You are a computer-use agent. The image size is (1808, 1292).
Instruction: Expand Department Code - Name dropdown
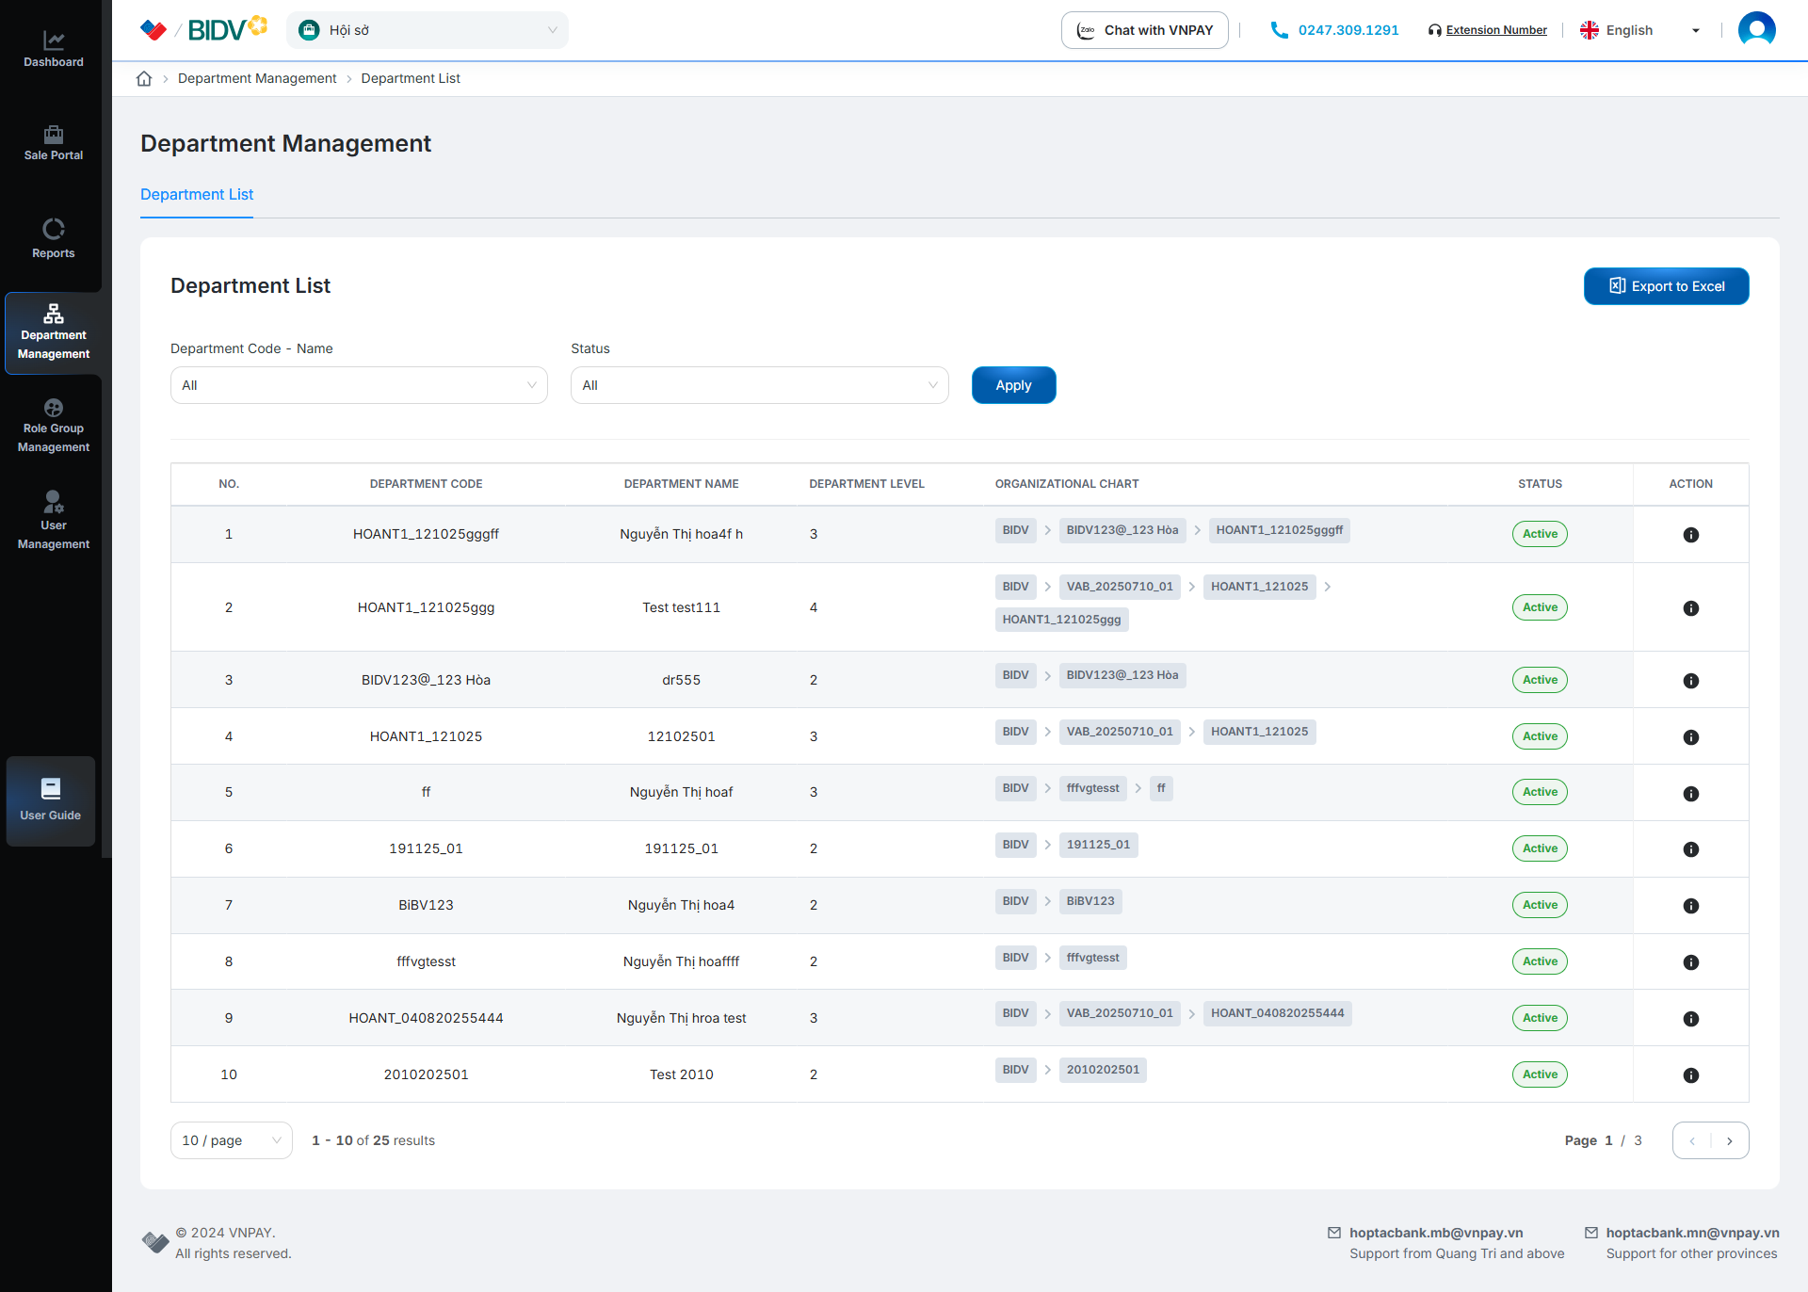(x=359, y=385)
